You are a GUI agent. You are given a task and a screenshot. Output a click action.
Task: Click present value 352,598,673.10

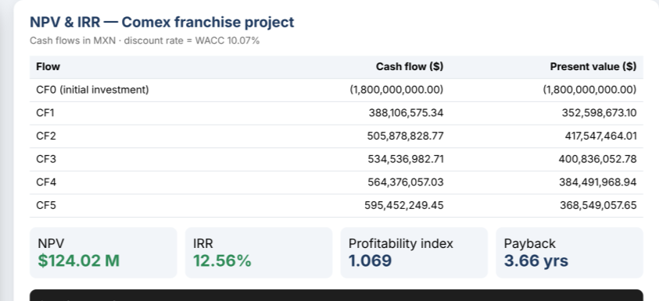599,113
